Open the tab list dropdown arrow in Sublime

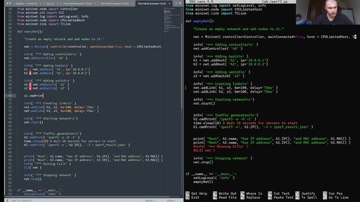(180, 3)
